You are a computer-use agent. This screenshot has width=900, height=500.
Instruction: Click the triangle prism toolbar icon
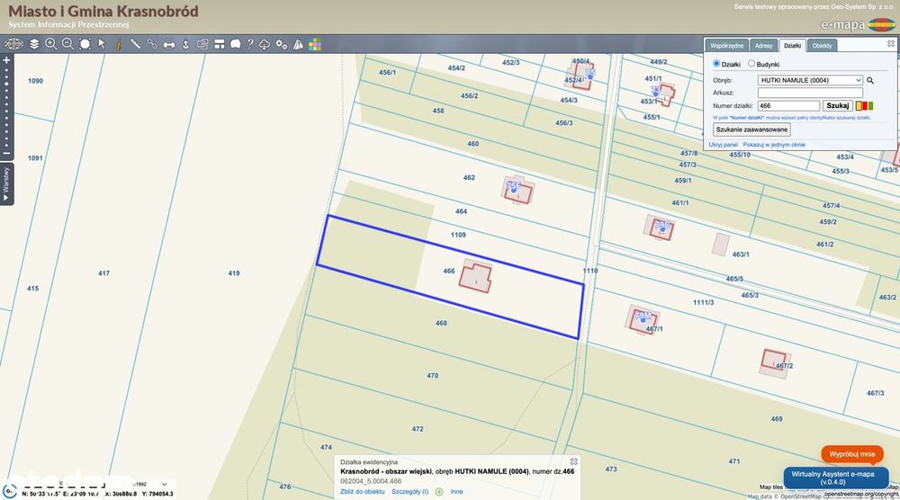[298, 44]
